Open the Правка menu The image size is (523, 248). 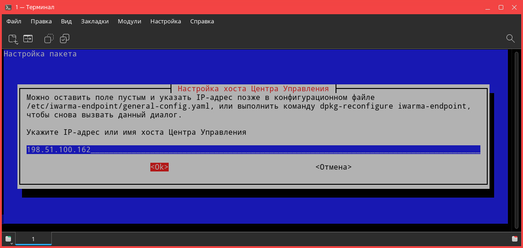click(41, 22)
